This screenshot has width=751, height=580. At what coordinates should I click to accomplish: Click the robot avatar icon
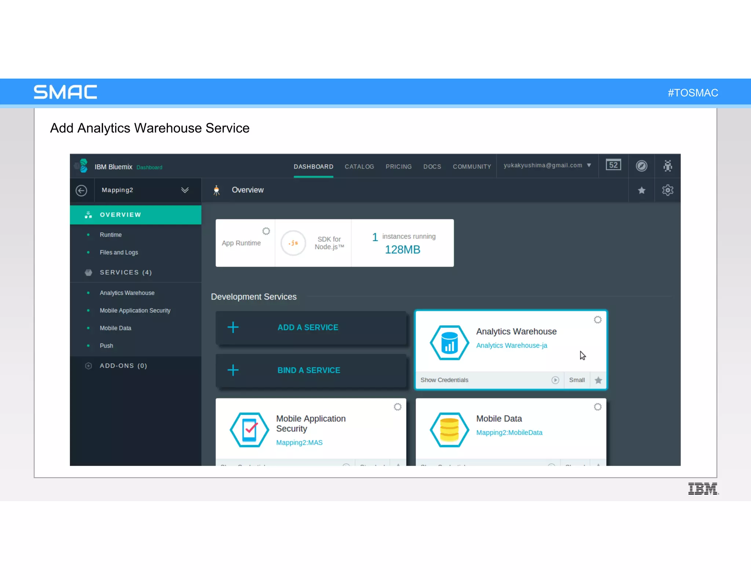[x=668, y=166]
